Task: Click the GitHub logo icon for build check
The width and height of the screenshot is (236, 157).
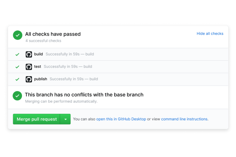Action: [29, 55]
